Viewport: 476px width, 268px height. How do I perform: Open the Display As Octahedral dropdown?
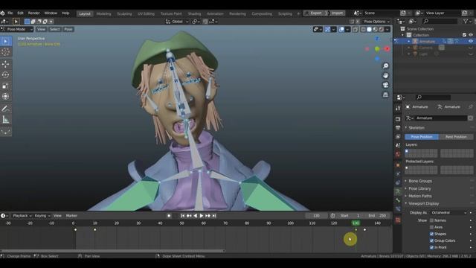pyautogui.click(x=448, y=213)
